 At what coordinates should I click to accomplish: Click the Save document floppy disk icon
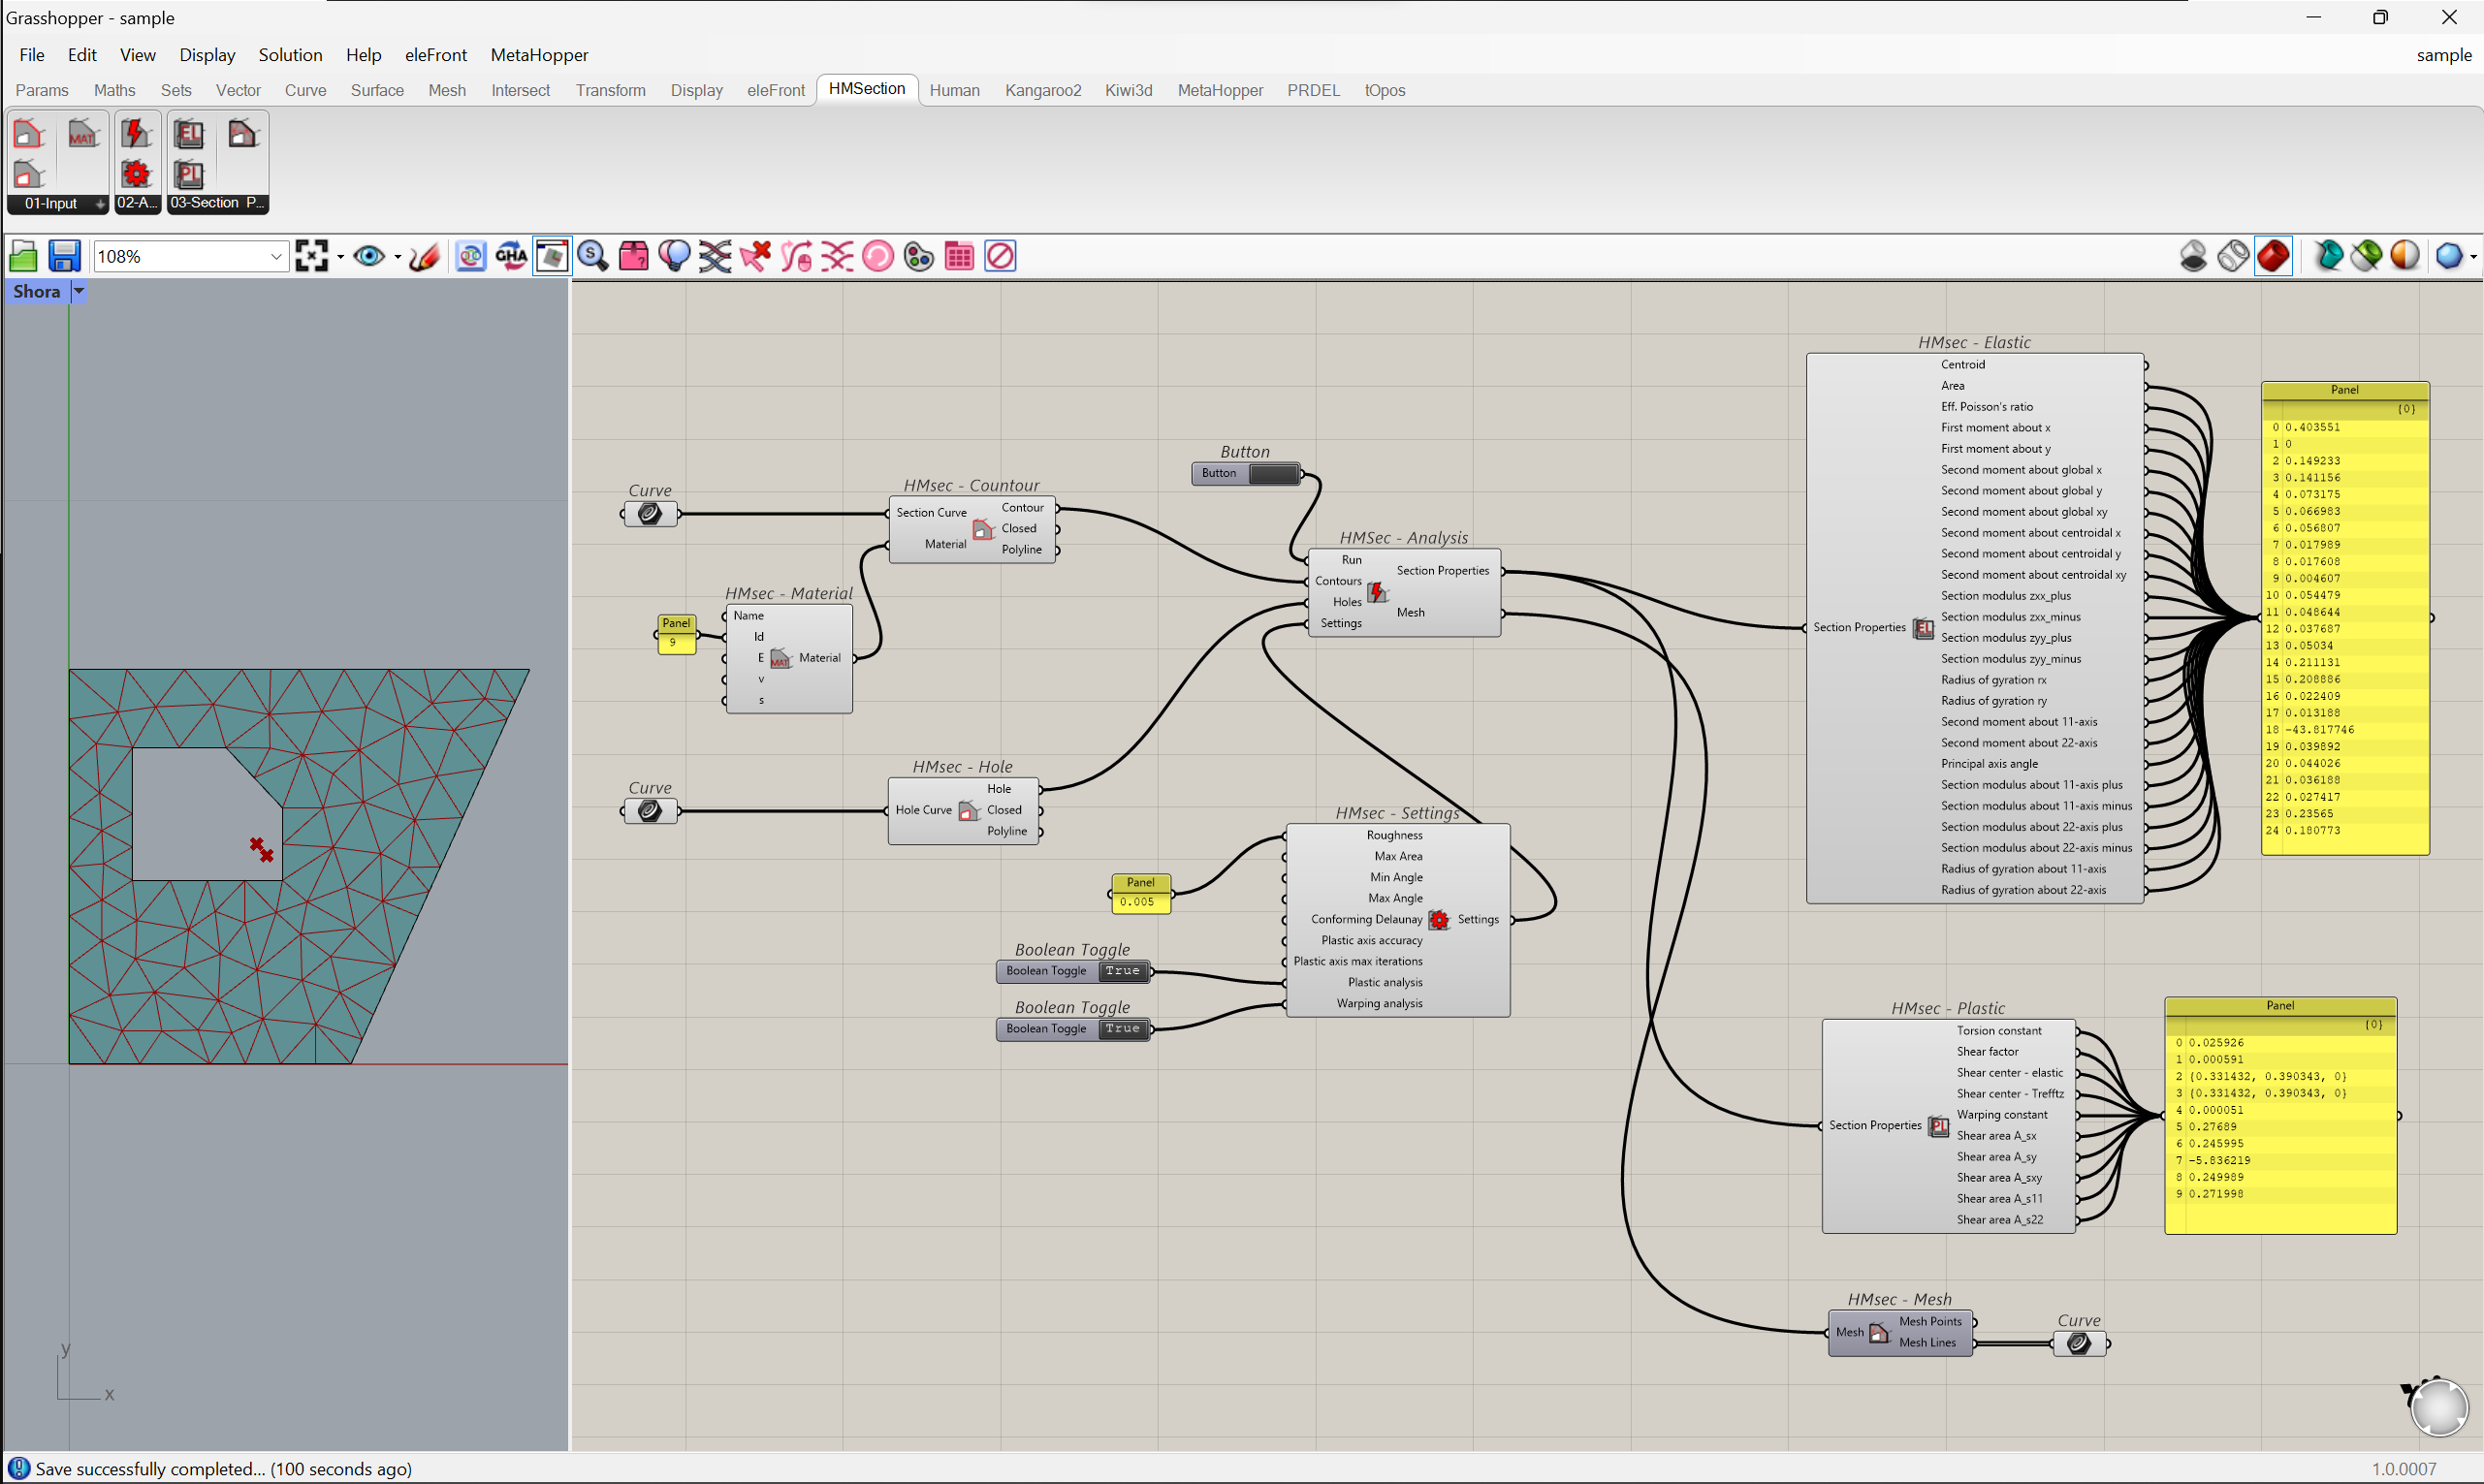point(64,256)
